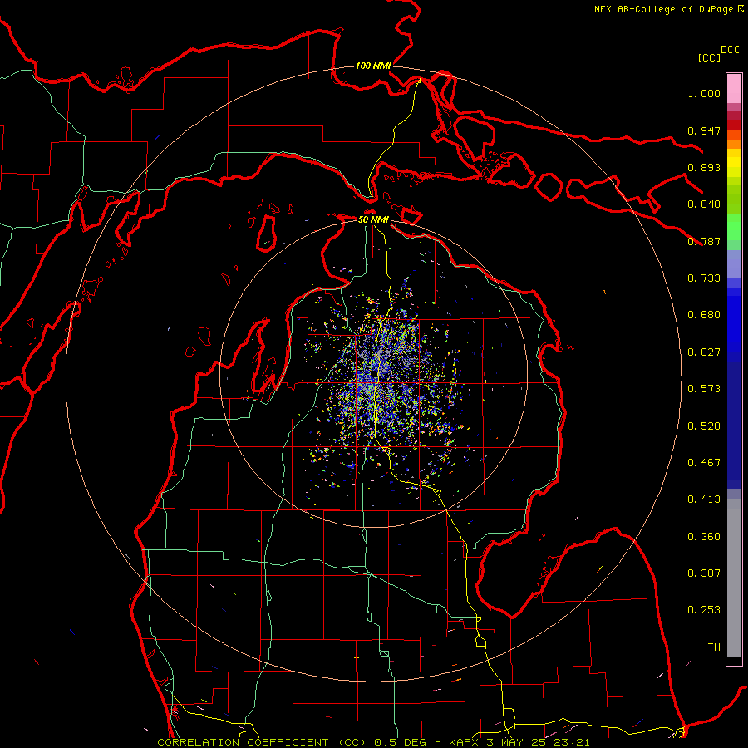Click the bright green segment of the color bar
Screen dimensions: 748x748
(x=734, y=227)
